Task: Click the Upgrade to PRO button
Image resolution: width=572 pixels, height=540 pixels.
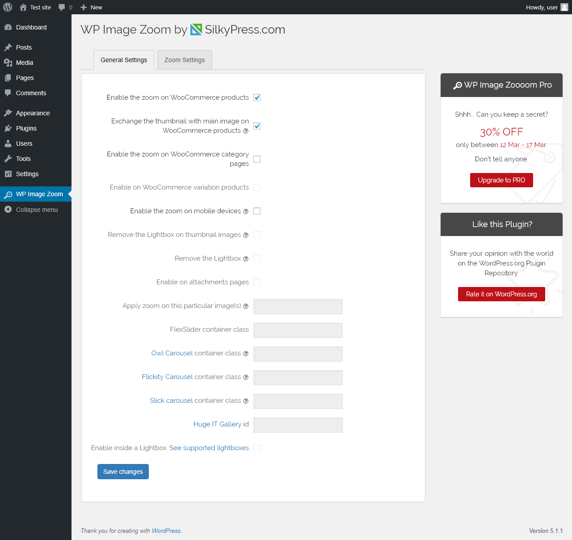Action: point(501,180)
